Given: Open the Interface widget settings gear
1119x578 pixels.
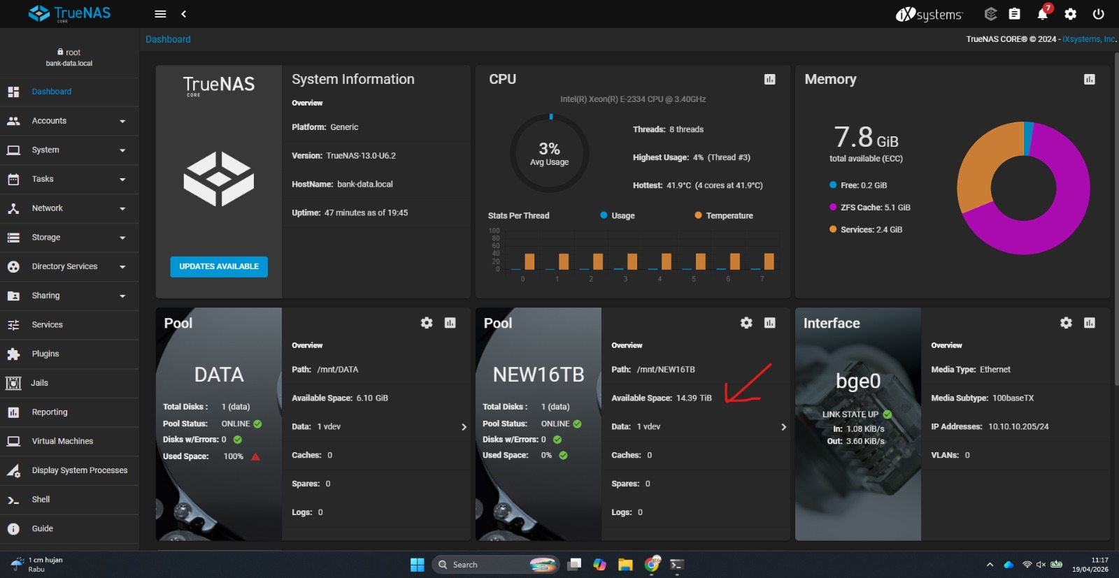Looking at the screenshot, I should click(1066, 323).
